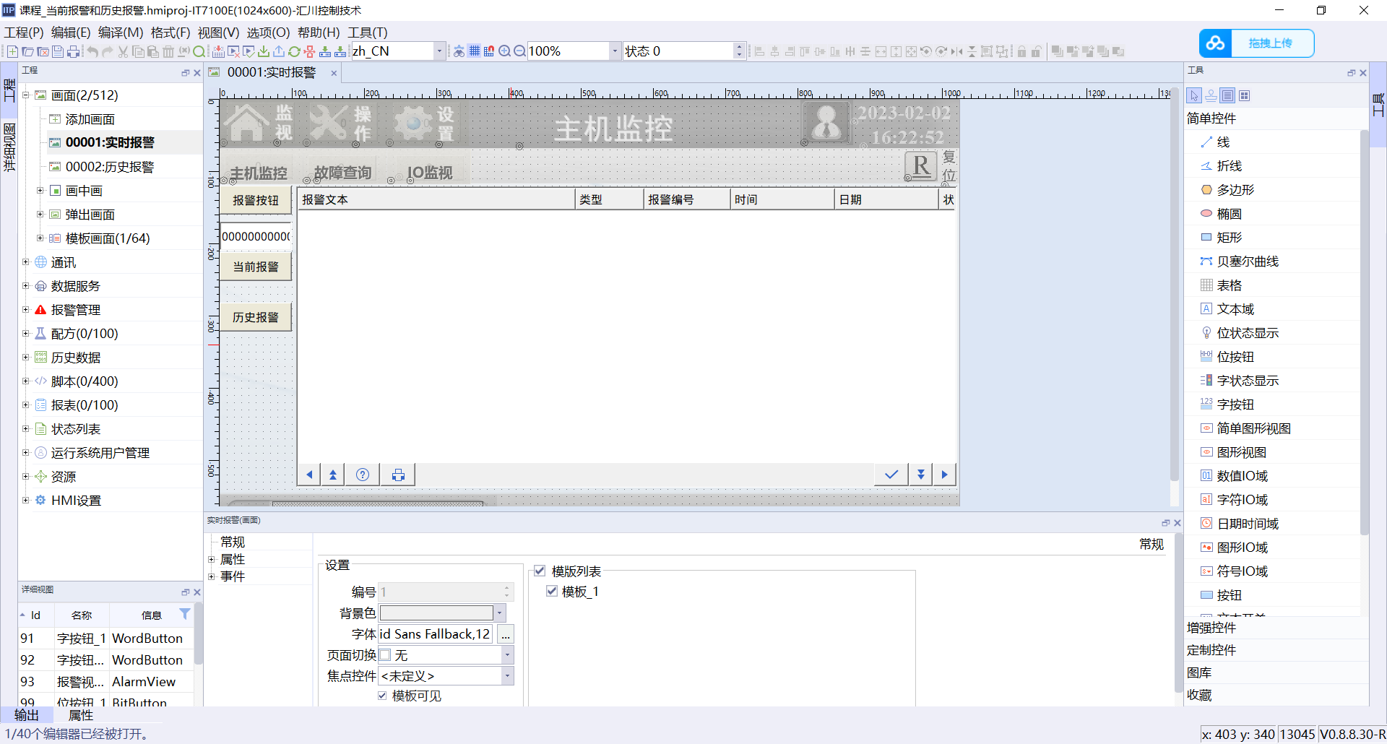
Task: Open the 格式(F) menu
Action: (x=170, y=33)
